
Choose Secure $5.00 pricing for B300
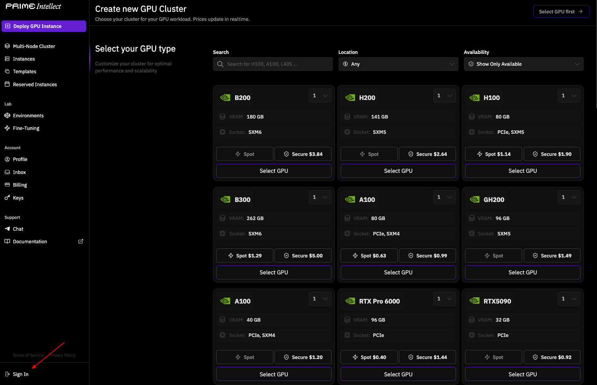(x=303, y=255)
